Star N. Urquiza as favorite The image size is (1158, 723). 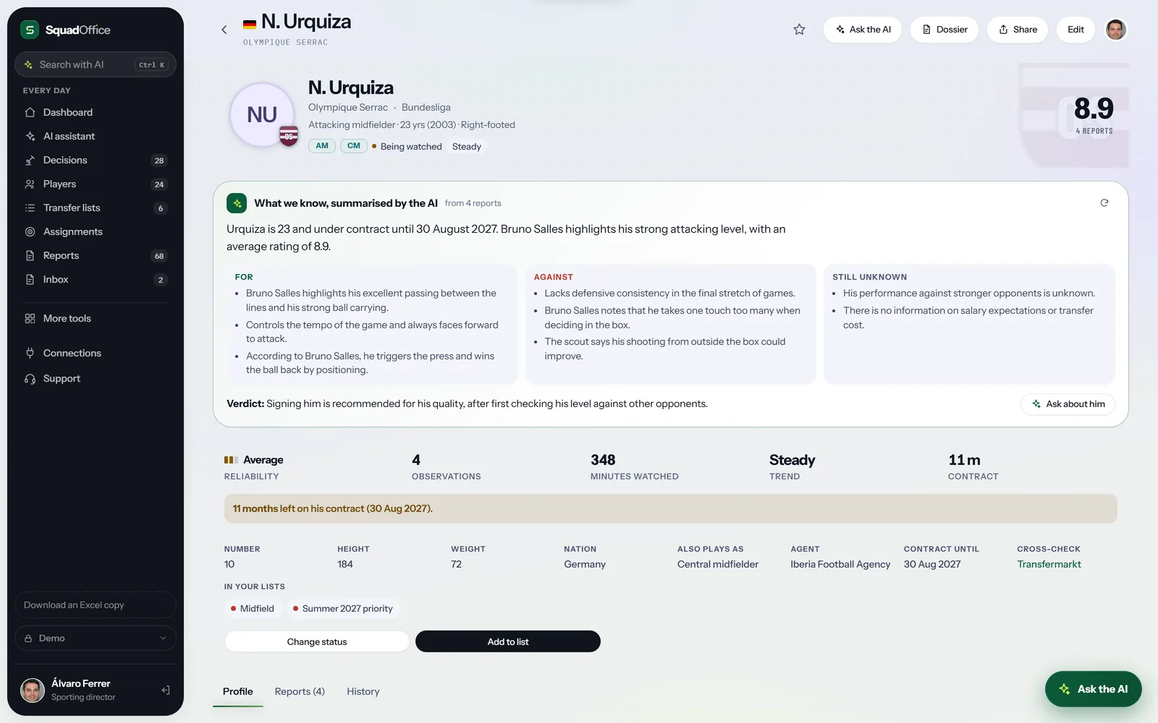(x=799, y=30)
